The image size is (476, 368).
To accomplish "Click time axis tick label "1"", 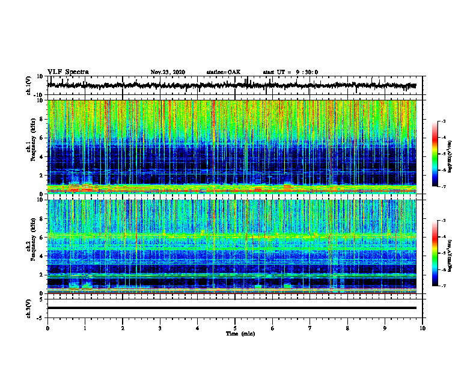I will click(85, 328).
